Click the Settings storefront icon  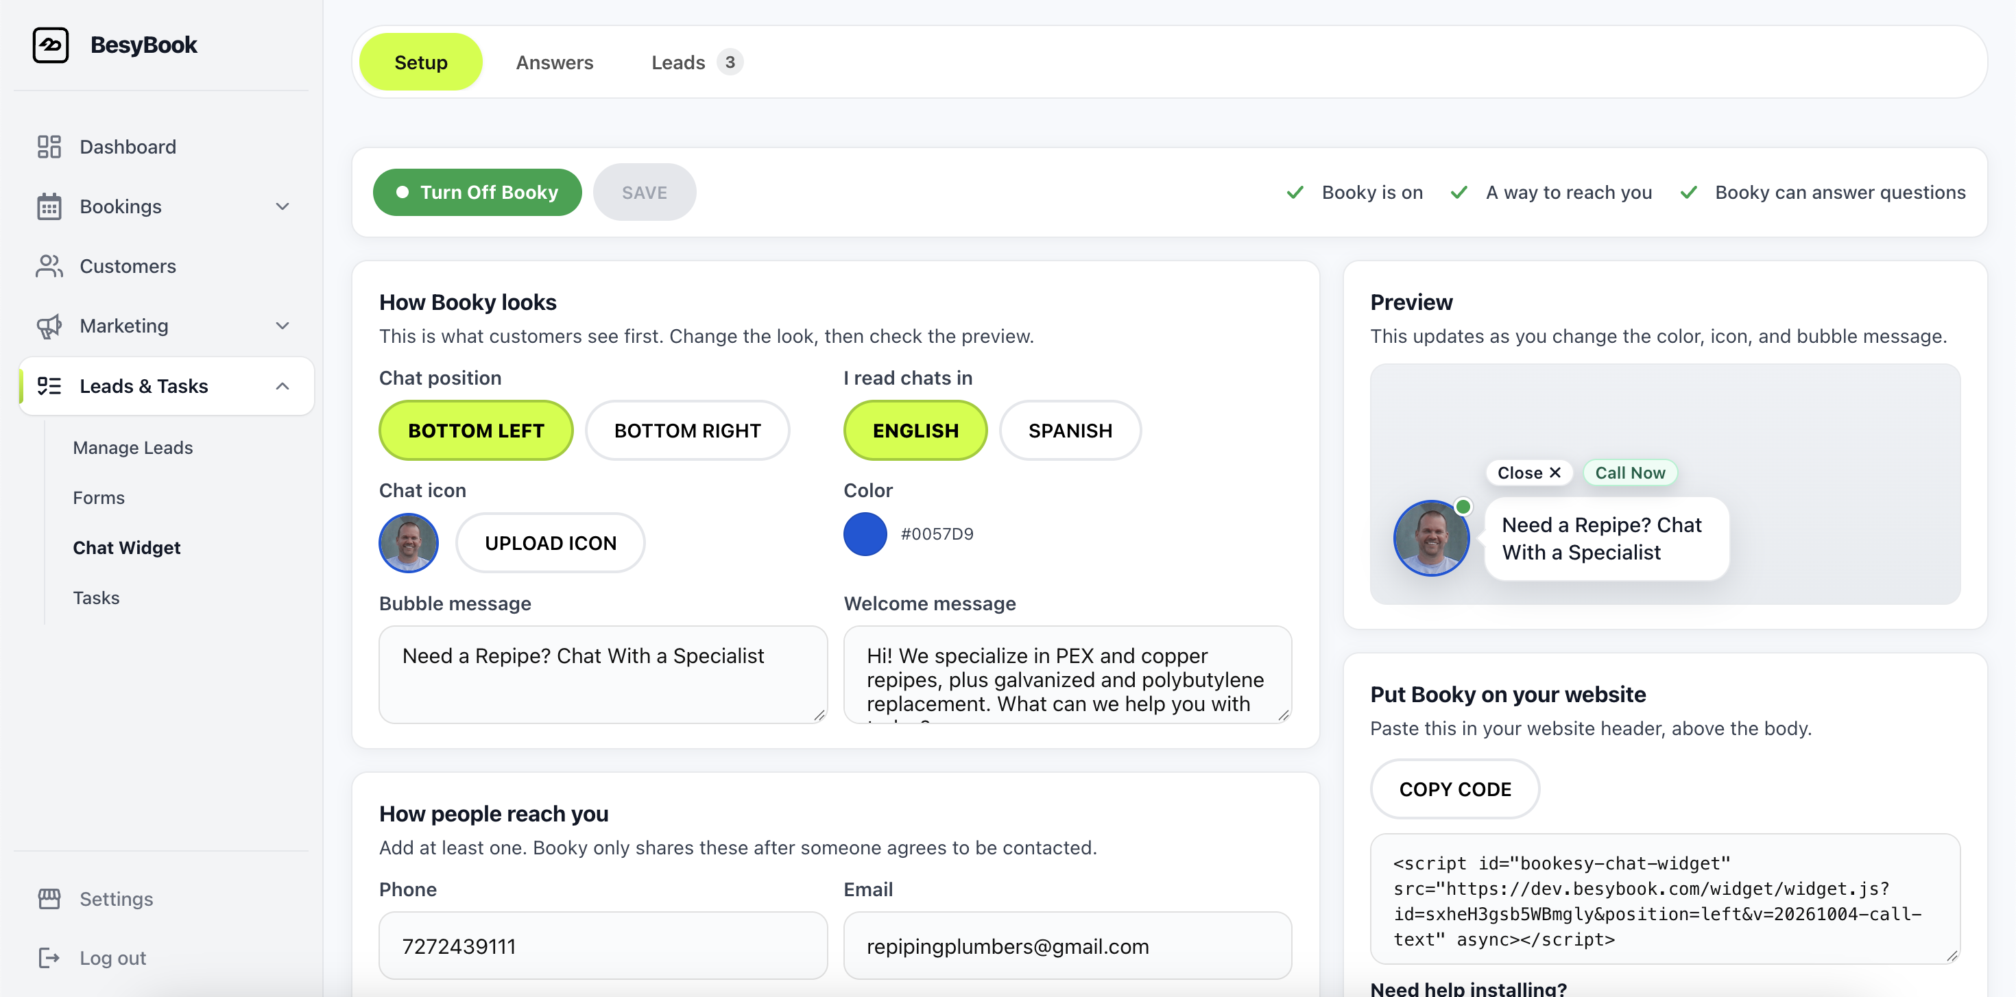pos(49,898)
